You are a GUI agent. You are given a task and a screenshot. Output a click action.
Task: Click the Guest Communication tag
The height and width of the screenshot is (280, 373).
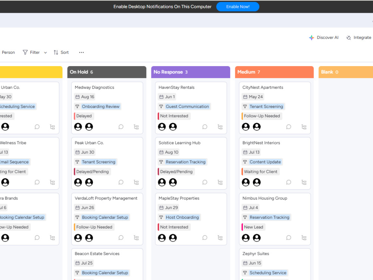(x=187, y=106)
